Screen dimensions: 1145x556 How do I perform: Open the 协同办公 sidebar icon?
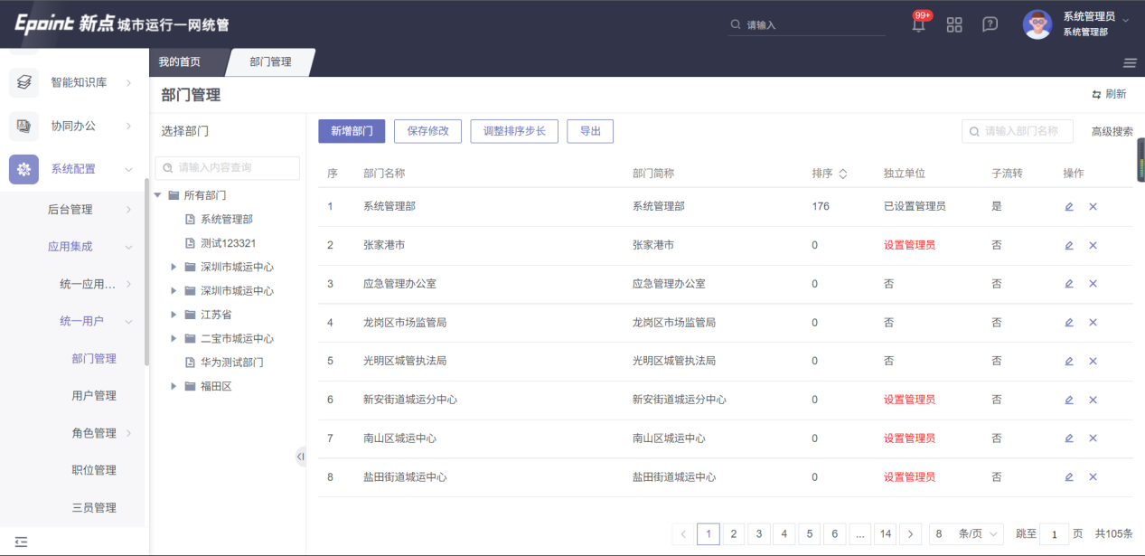coord(23,126)
